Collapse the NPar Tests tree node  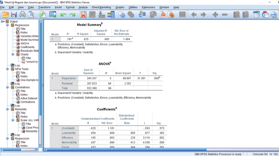tap(7, 69)
